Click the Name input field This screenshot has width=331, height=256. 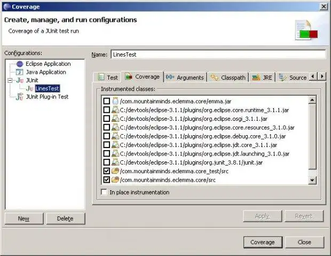218,55
